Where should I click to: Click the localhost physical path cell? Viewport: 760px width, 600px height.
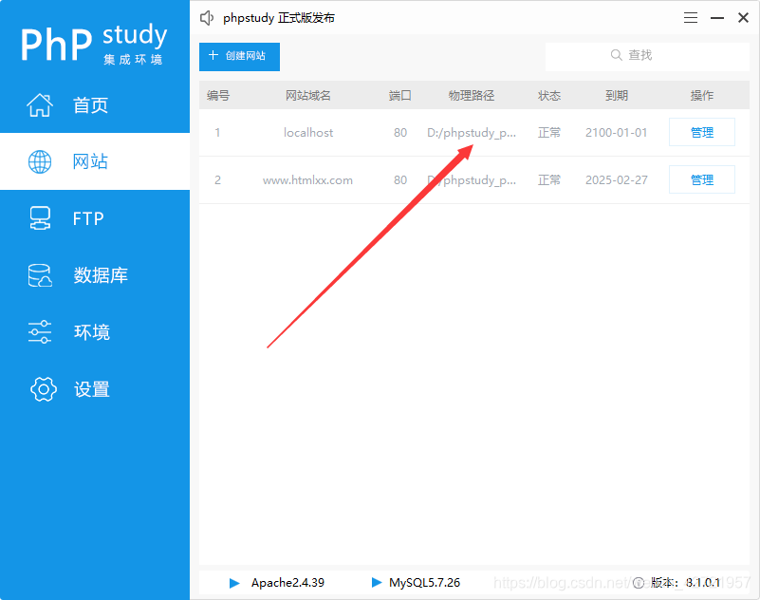pyautogui.click(x=472, y=132)
